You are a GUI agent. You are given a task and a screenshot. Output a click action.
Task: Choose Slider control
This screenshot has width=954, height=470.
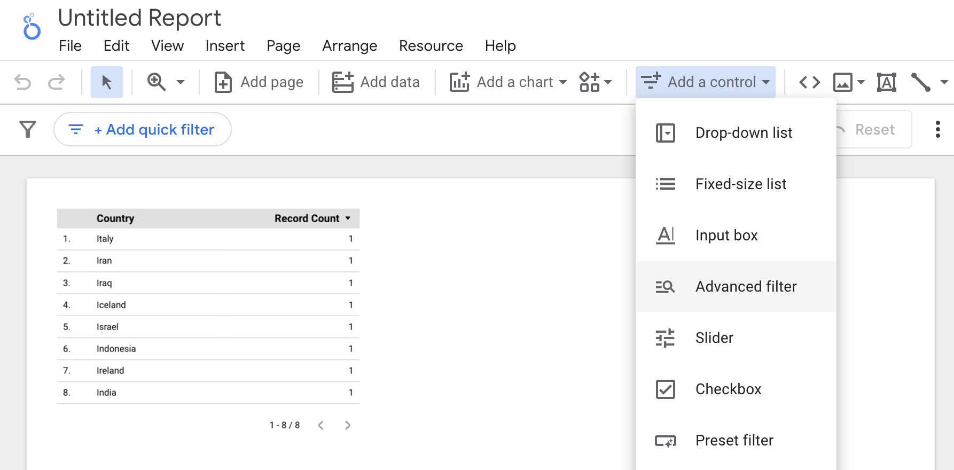click(736, 338)
